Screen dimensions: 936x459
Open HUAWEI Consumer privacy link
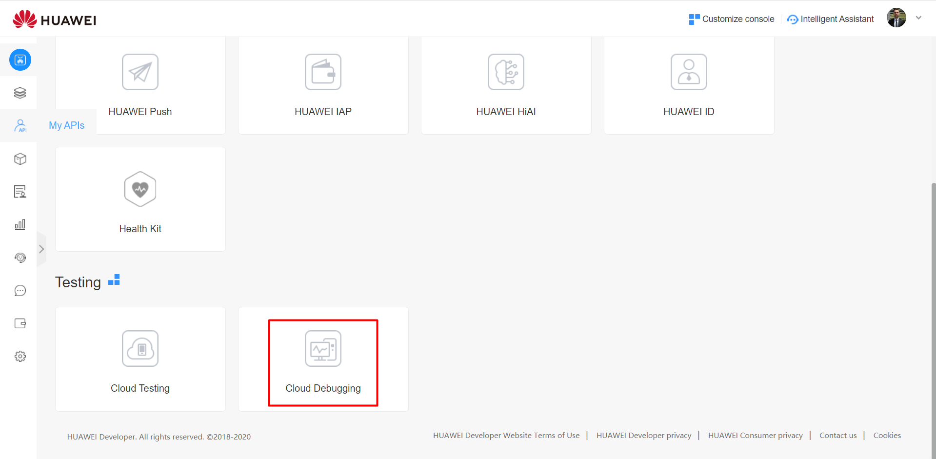756,435
